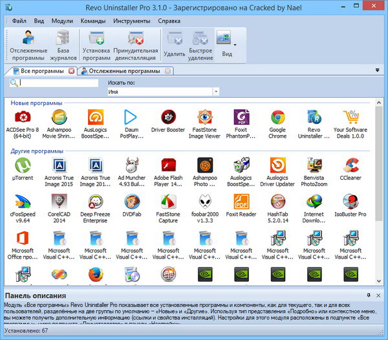Expand the Вид button dropdown arrow

pyautogui.click(x=235, y=45)
